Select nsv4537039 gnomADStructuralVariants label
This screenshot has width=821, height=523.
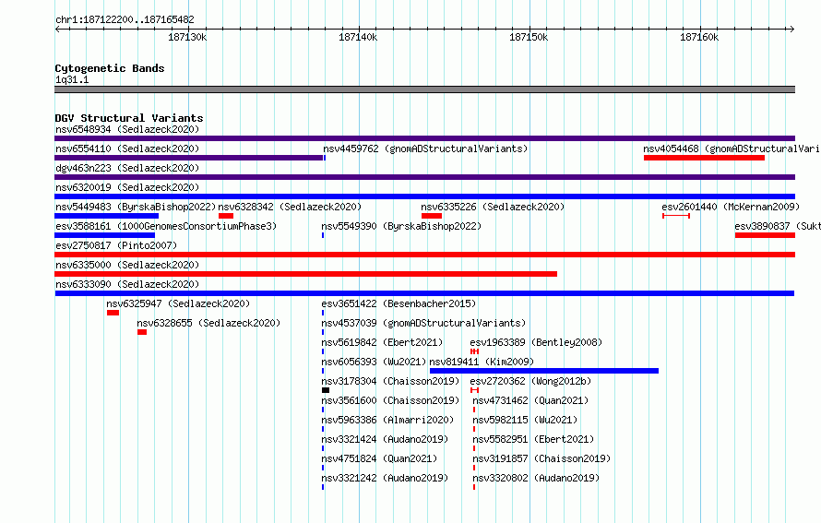423,323
